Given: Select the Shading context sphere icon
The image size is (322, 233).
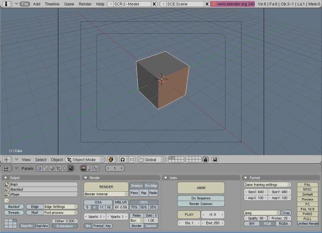Looking at the screenshot, I should [x=52, y=169].
